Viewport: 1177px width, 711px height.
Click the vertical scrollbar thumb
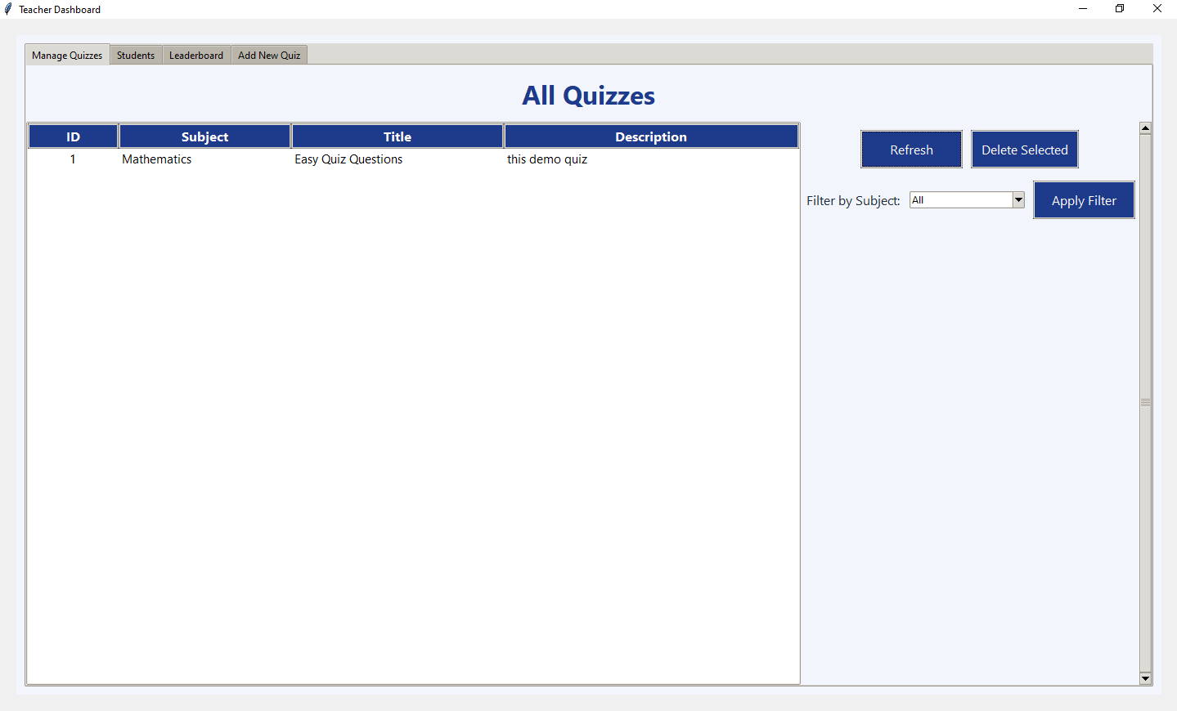pos(1145,402)
